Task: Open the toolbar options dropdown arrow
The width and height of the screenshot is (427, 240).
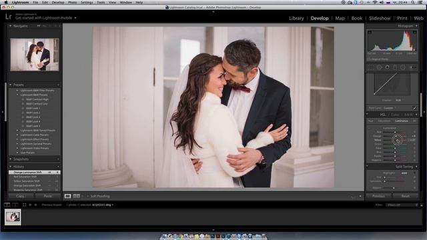Action: [360, 196]
